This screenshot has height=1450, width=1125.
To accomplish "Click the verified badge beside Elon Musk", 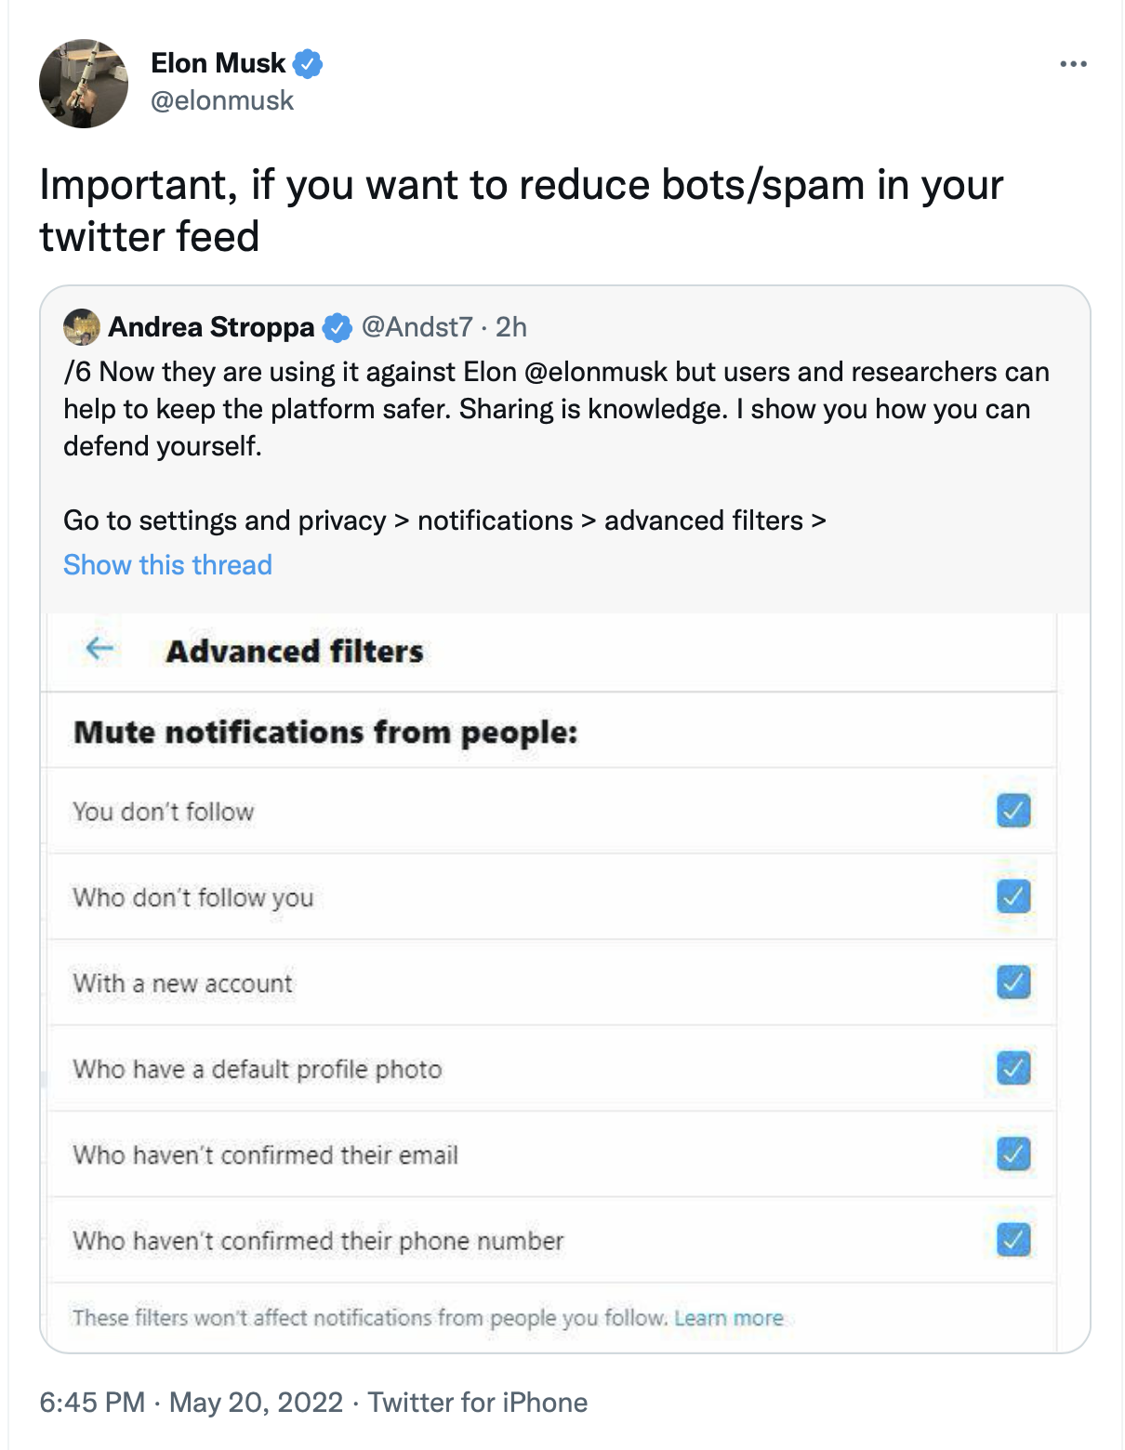I will [308, 64].
